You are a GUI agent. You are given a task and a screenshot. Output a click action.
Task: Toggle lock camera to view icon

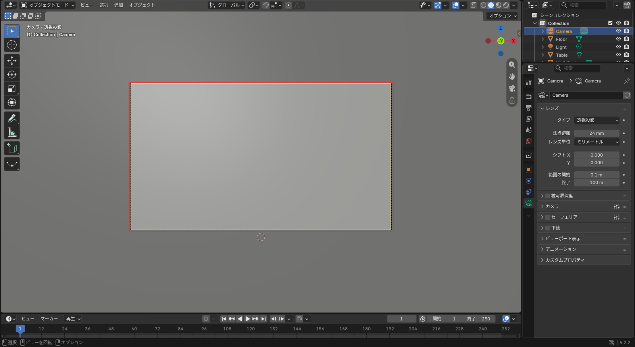pos(512,100)
